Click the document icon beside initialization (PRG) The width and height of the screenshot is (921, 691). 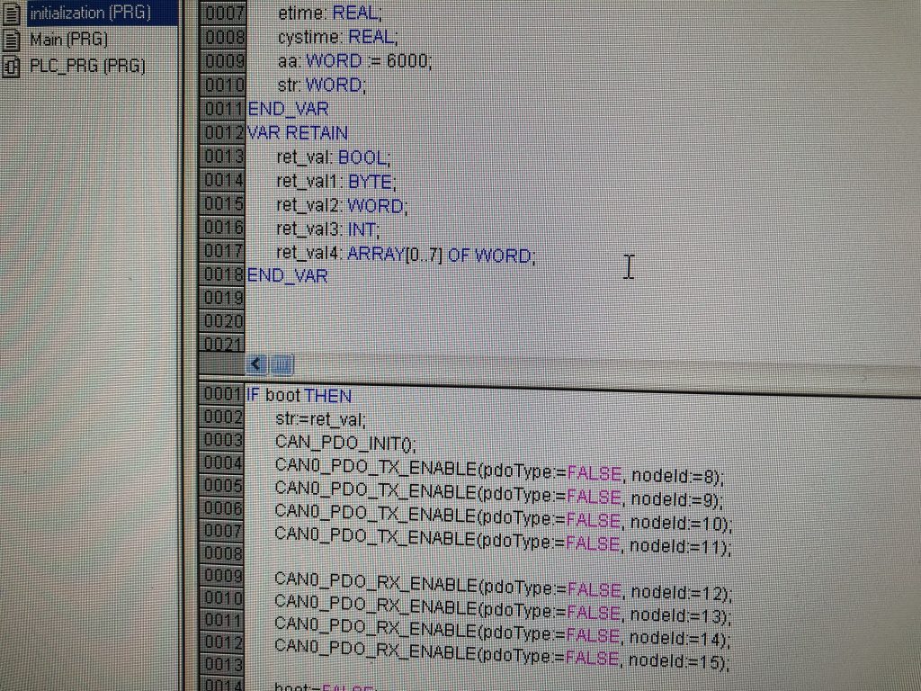point(13,13)
